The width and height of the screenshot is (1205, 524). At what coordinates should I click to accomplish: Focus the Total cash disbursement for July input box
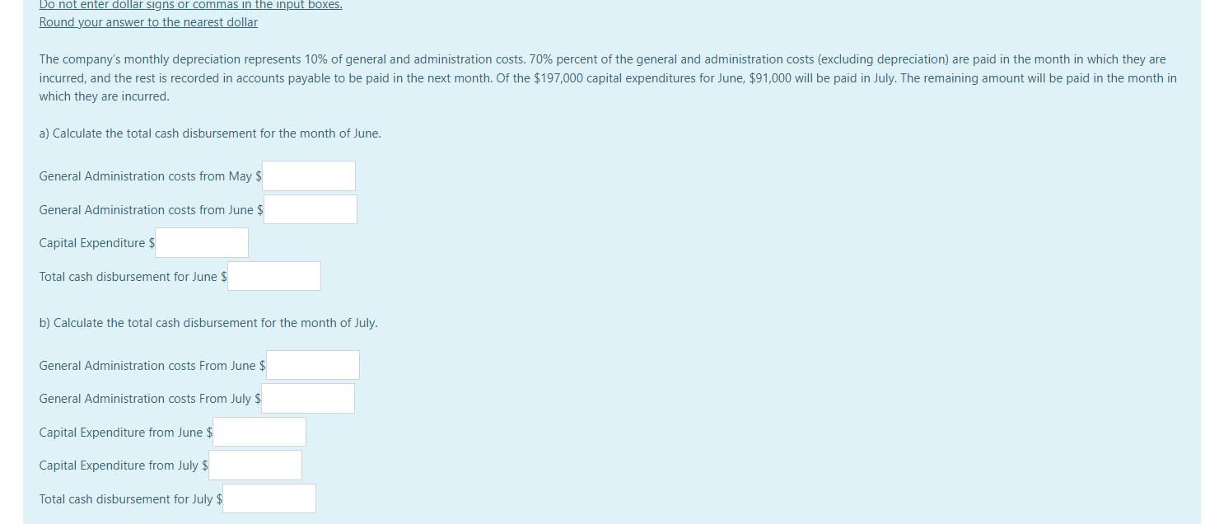click(269, 498)
